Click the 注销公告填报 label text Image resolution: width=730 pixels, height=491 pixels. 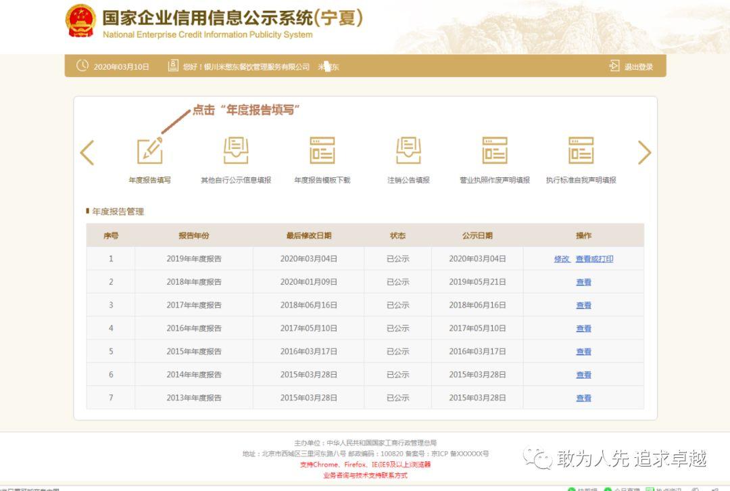coord(408,181)
